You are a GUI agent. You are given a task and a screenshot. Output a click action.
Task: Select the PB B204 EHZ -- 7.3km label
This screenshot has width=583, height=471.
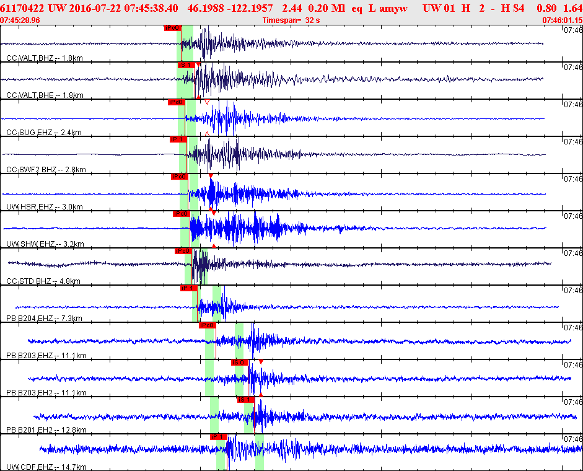pos(44,319)
